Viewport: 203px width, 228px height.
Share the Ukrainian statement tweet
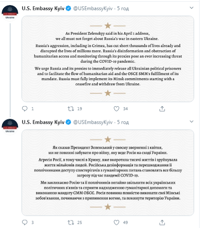coord(162,222)
